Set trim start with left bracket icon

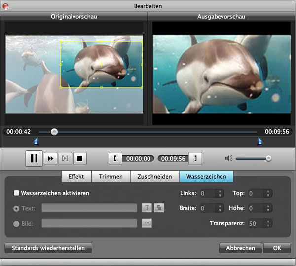click(115, 158)
